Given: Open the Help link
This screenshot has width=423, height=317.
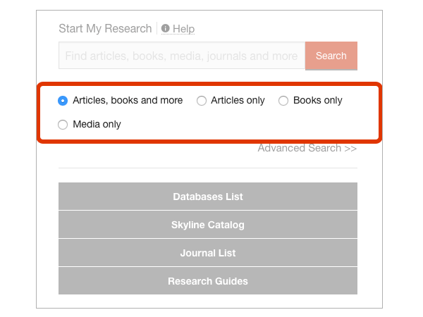Looking at the screenshot, I should point(183,29).
